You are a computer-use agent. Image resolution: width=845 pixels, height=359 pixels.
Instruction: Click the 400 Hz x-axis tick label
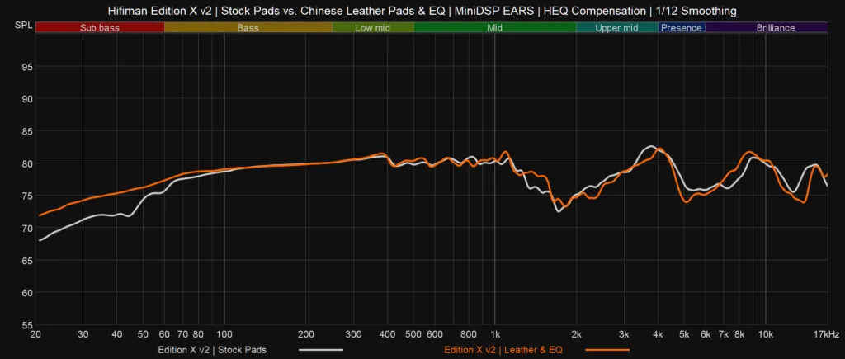(387, 335)
